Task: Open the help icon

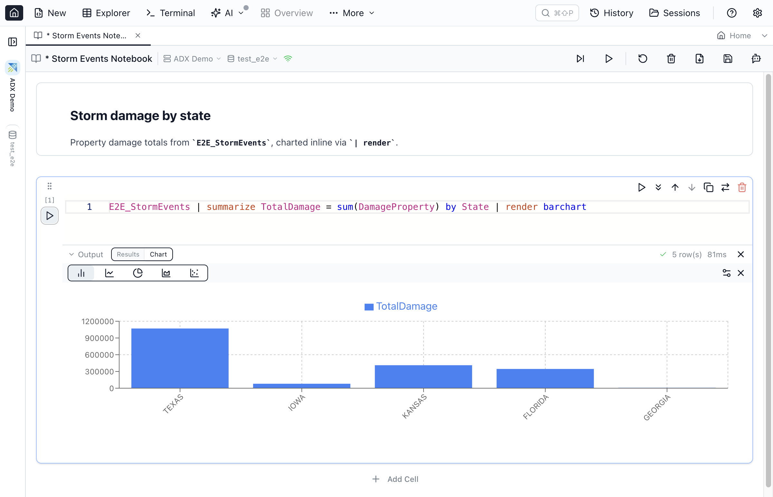Action: 731,13
